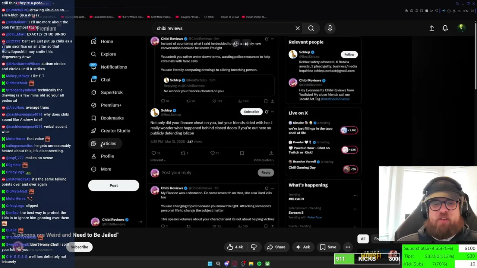Clear the YouTube search box text

point(297,28)
